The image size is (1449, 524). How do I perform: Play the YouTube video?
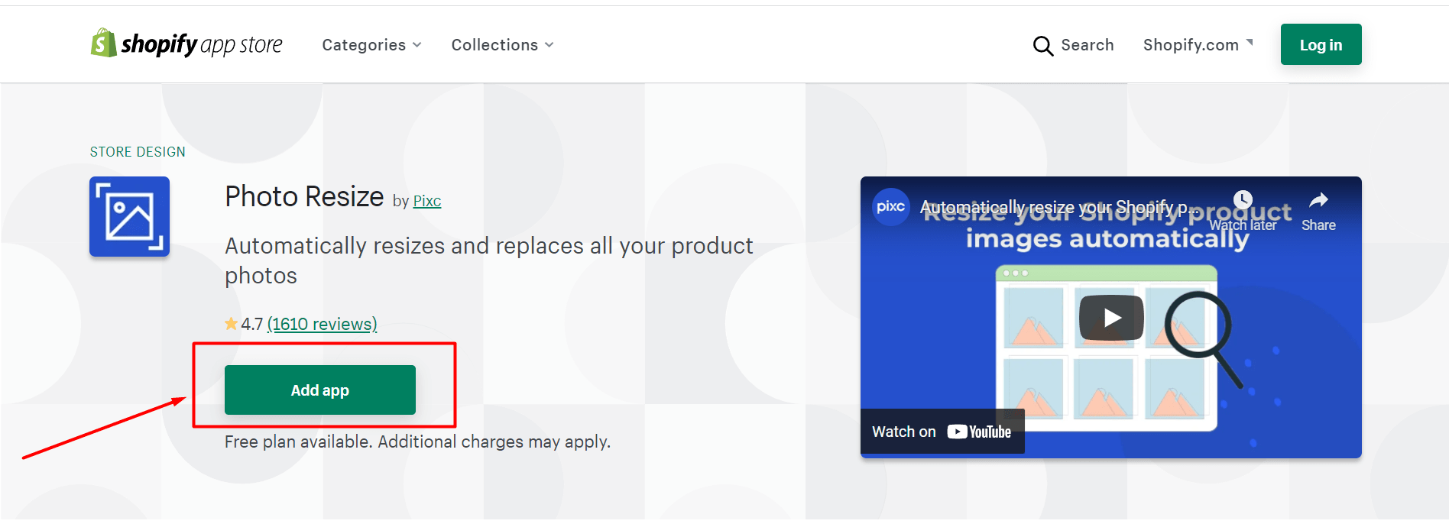[1111, 317]
